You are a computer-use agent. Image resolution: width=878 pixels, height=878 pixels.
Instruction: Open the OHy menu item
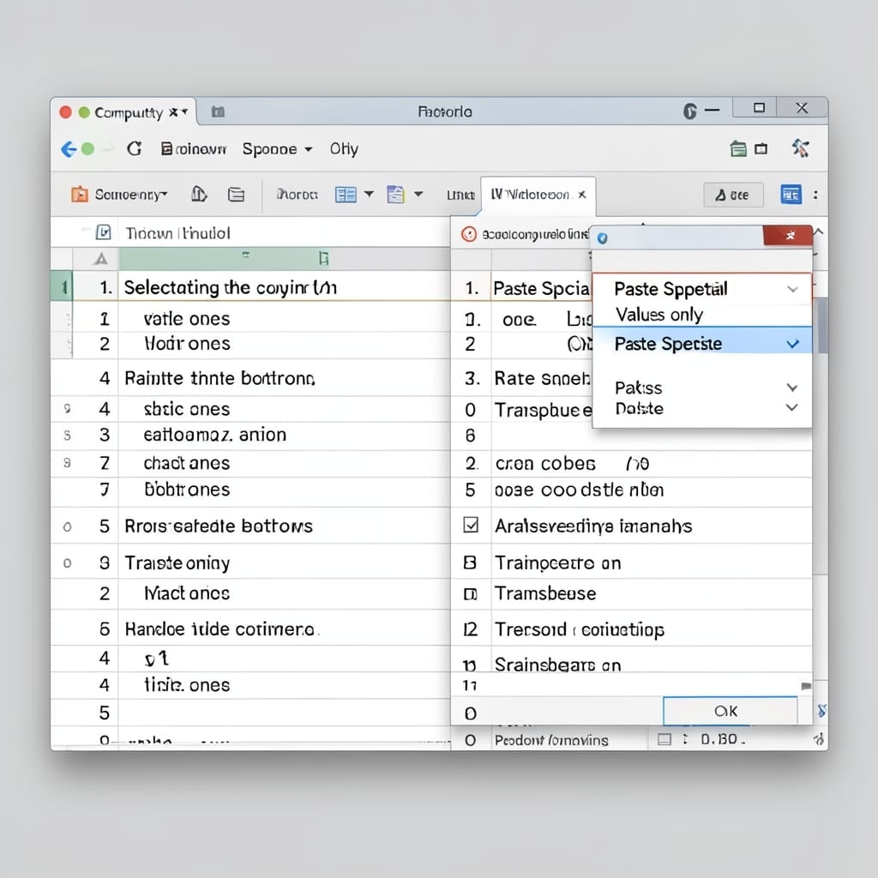(344, 149)
